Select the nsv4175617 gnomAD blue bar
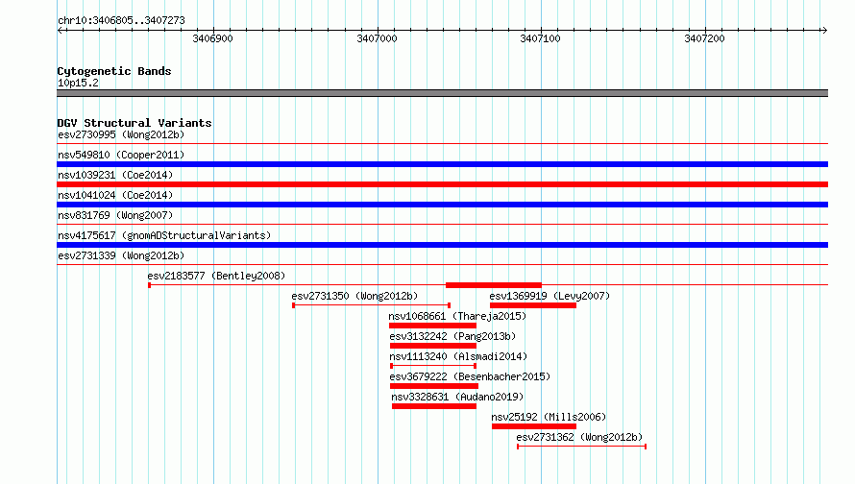This screenshot has height=484, width=855. (x=442, y=245)
